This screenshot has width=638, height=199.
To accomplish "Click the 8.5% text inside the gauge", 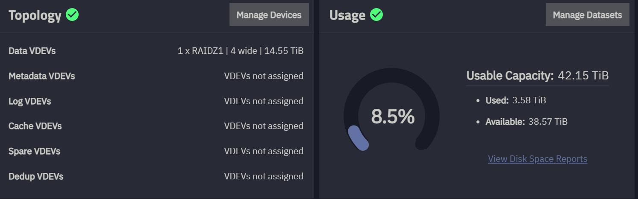I will 393,117.
